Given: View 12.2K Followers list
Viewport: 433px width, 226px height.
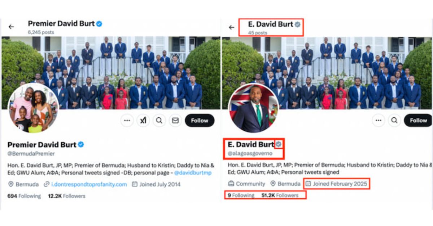Looking at the screenshot, I should (67, 196).
